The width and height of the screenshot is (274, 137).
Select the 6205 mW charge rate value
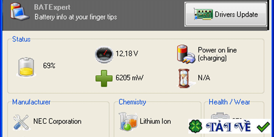(x=129, y=78)
